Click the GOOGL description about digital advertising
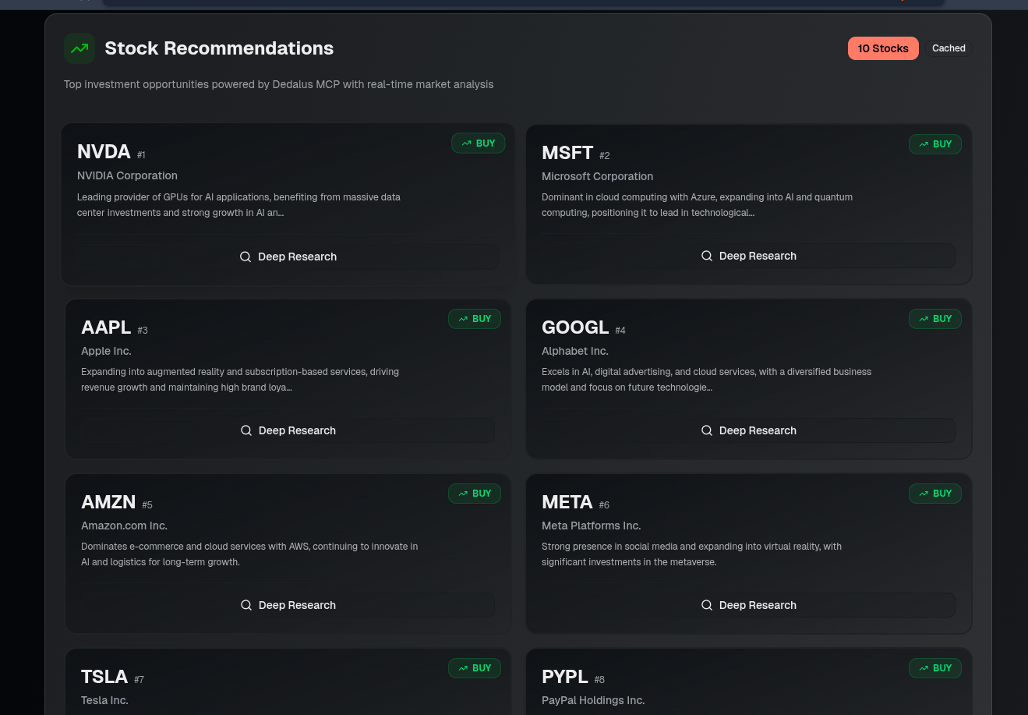Screen dimensions: 1028x715 [x=706, y=380]
